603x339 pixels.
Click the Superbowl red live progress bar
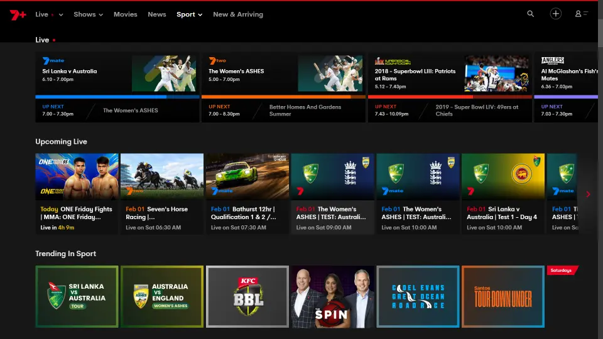tap(450, 97)
